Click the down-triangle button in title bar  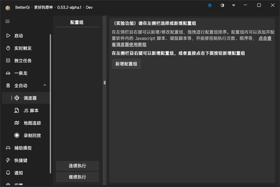click(x=234, y=5)
